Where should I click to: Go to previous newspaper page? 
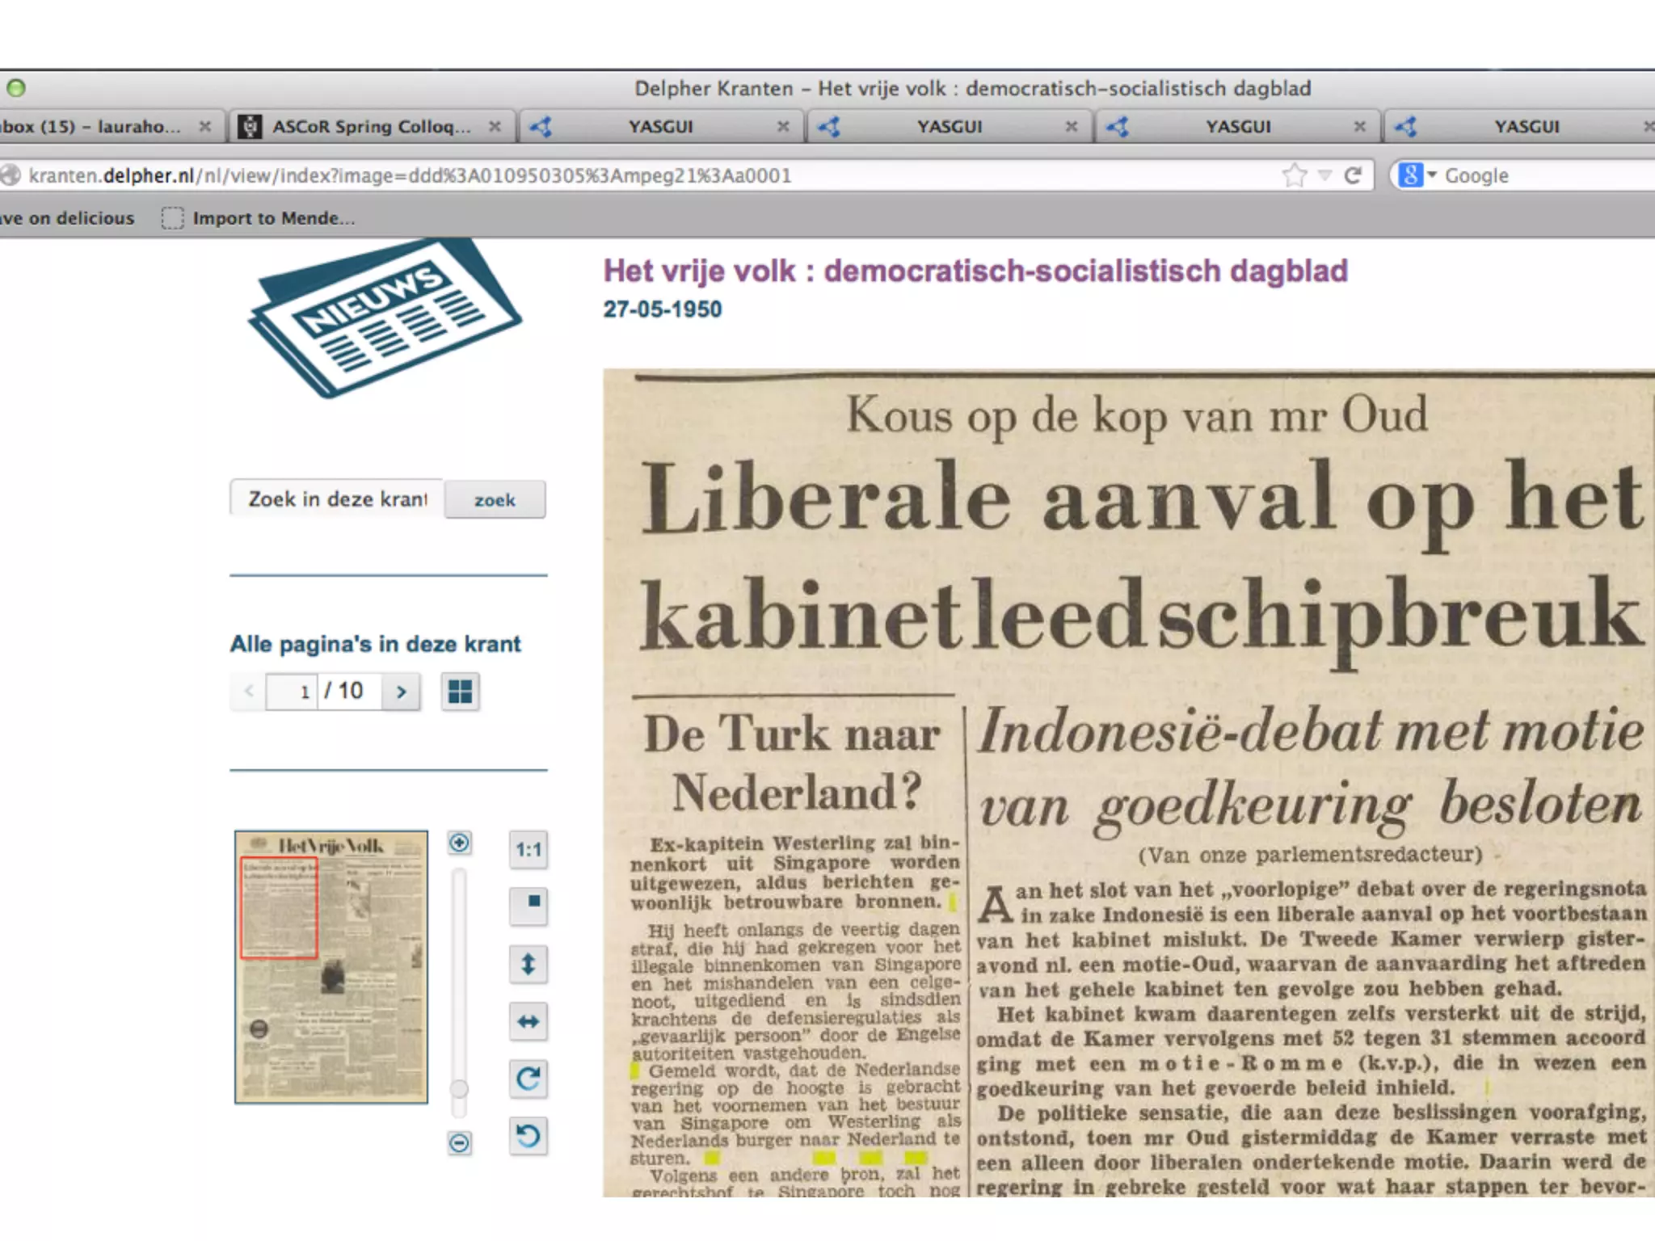[249, 692]
